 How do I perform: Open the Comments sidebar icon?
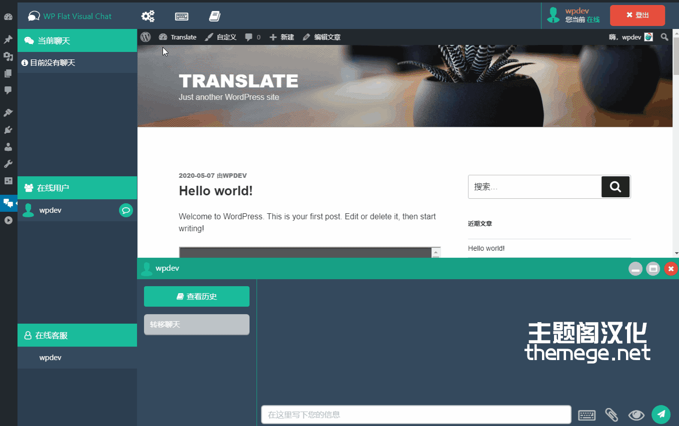pyautogui.click(x=8, y=90)
